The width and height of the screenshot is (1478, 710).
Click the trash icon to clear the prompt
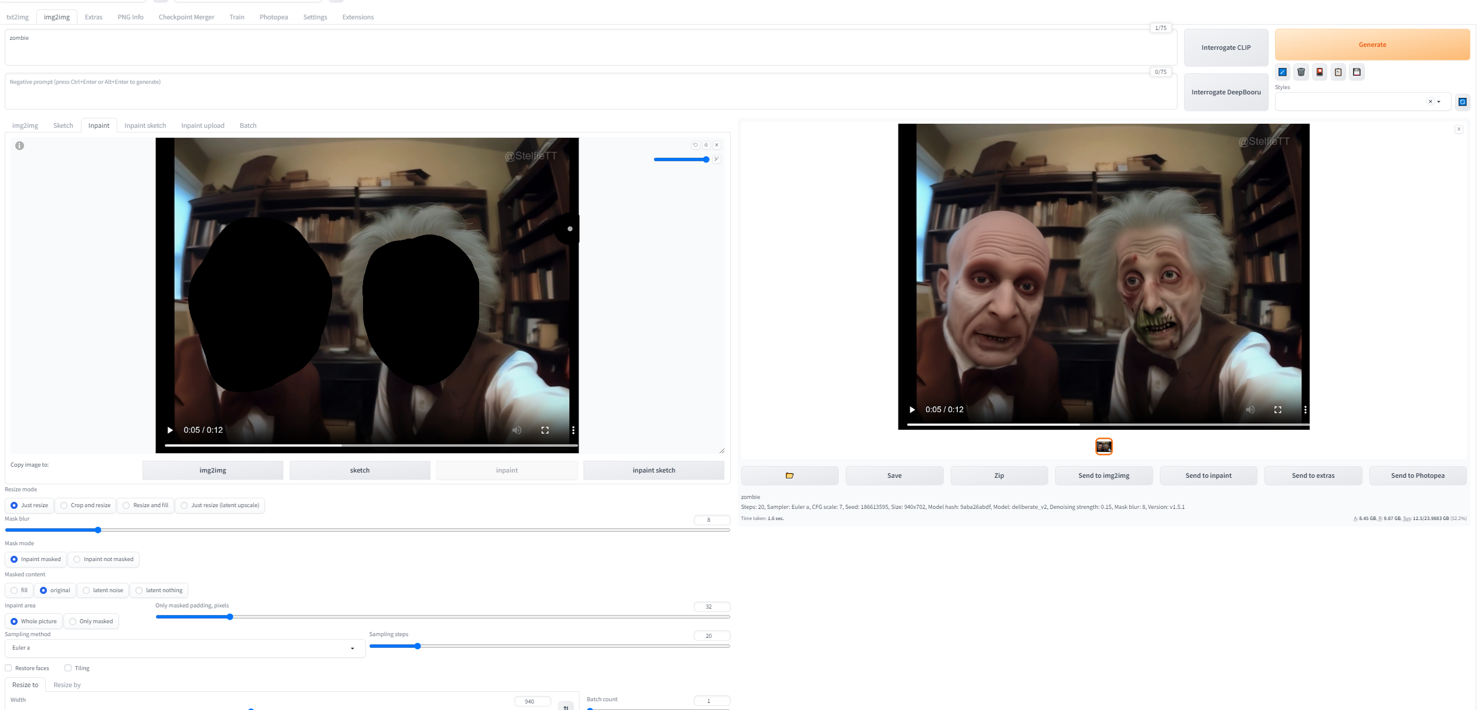coord(1301,72)
